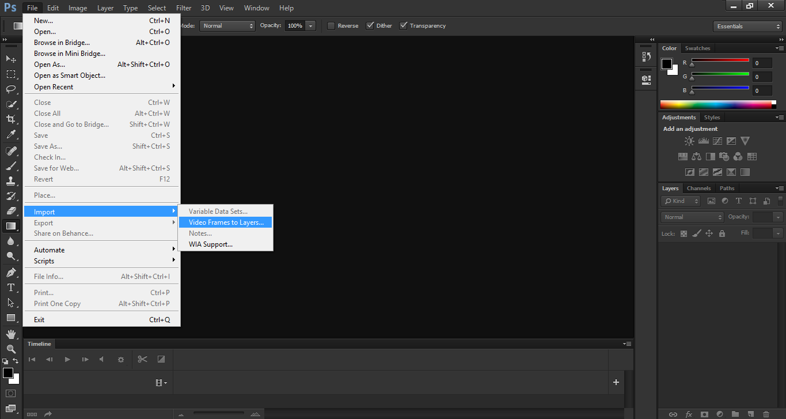
Task: Add a Color Balance scales icon
Action: point(697,156)
